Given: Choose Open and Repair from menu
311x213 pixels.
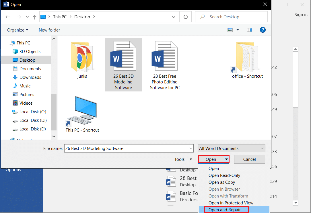Looking at the screenshot, I should 225,210.
